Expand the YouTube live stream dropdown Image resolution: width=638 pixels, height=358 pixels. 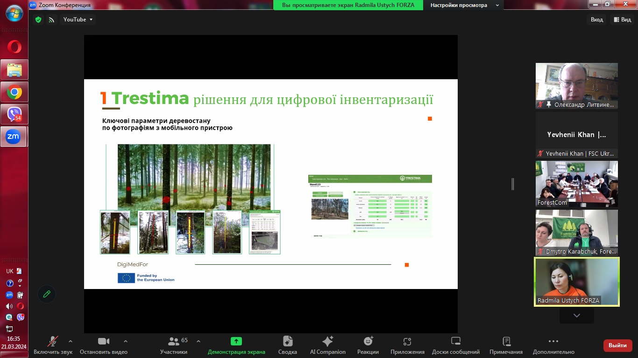click(78, 20)
